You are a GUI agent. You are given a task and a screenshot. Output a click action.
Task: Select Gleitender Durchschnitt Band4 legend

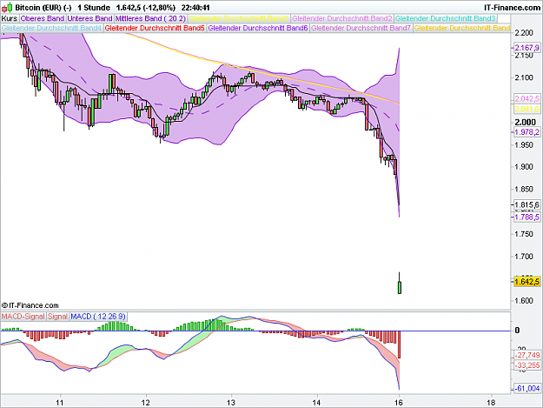(51, 28)
